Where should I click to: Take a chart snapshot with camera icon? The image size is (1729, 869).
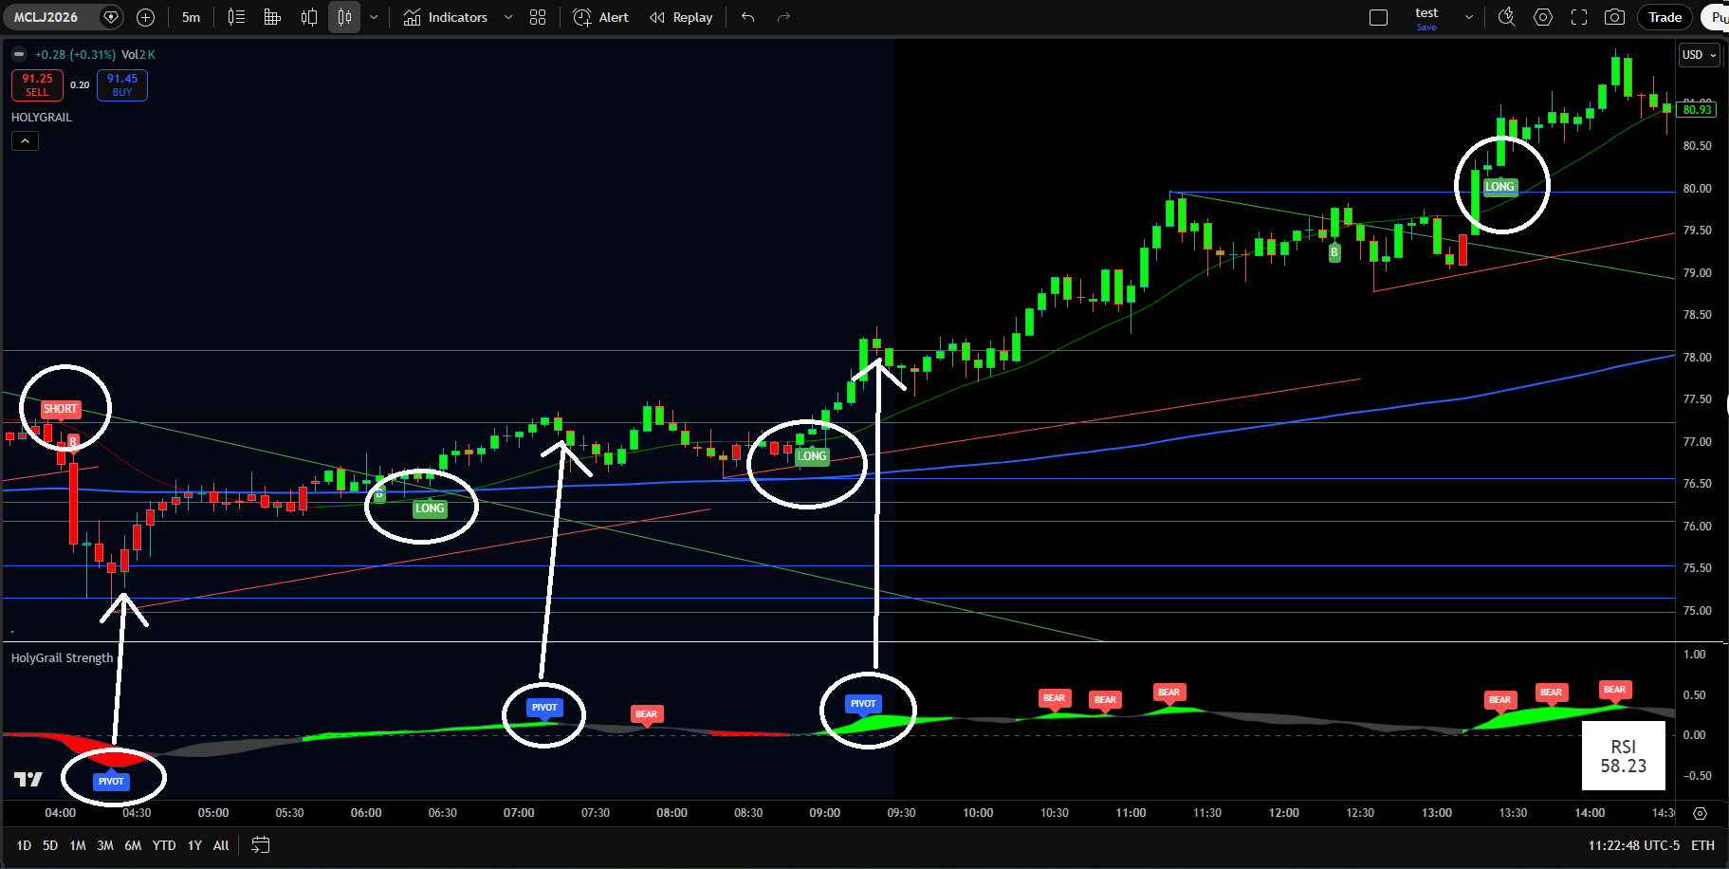pos(1614,17)
